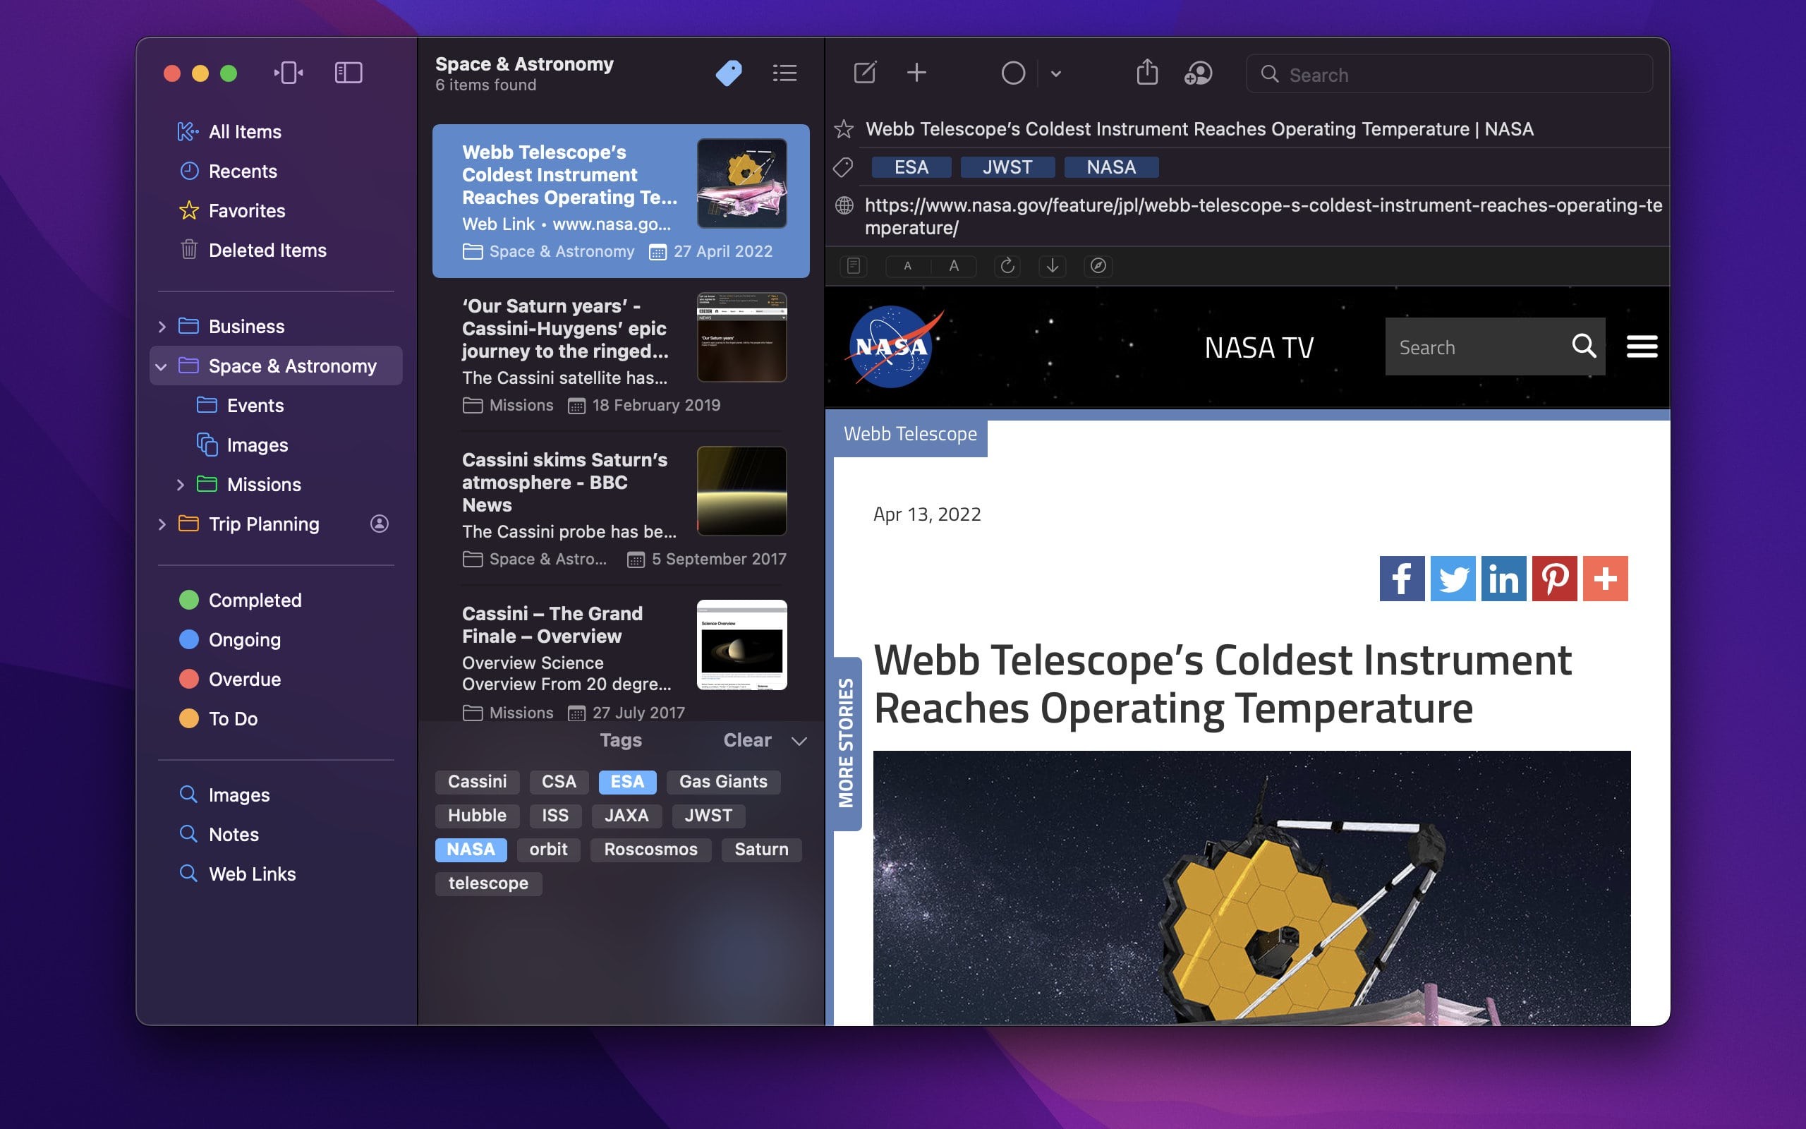Collapse the Space & Astronomy folder
The image size is (1806, 1129).
161,367
